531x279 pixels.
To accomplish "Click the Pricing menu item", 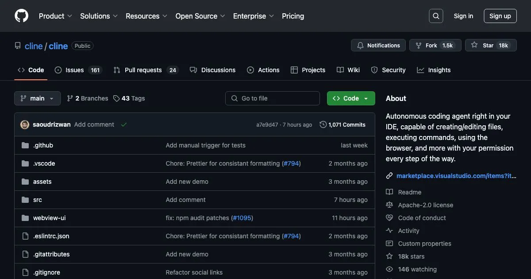I will 292,16.
